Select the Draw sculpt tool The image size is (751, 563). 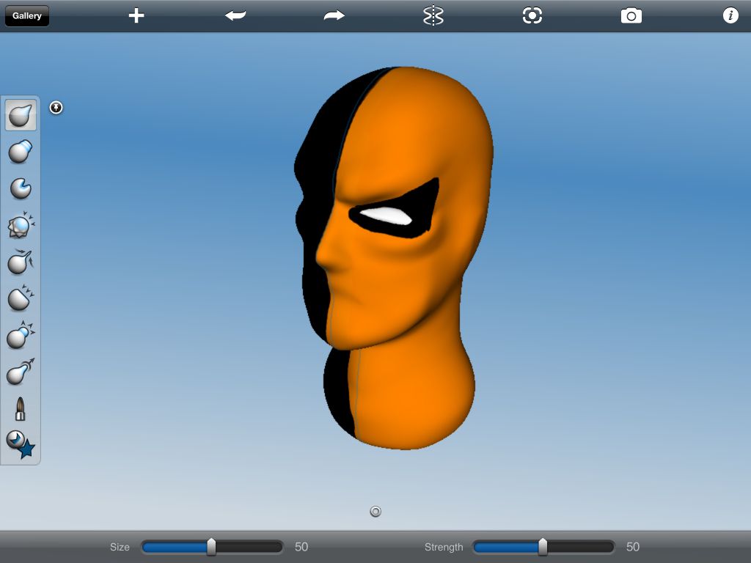point(21,115)
